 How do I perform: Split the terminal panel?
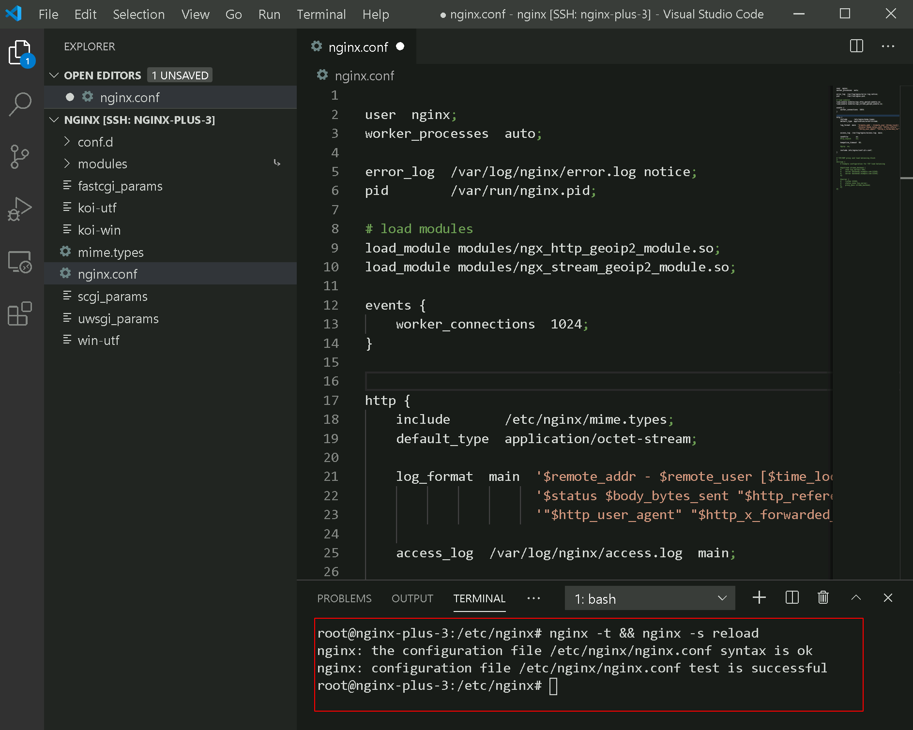point(792,597)
